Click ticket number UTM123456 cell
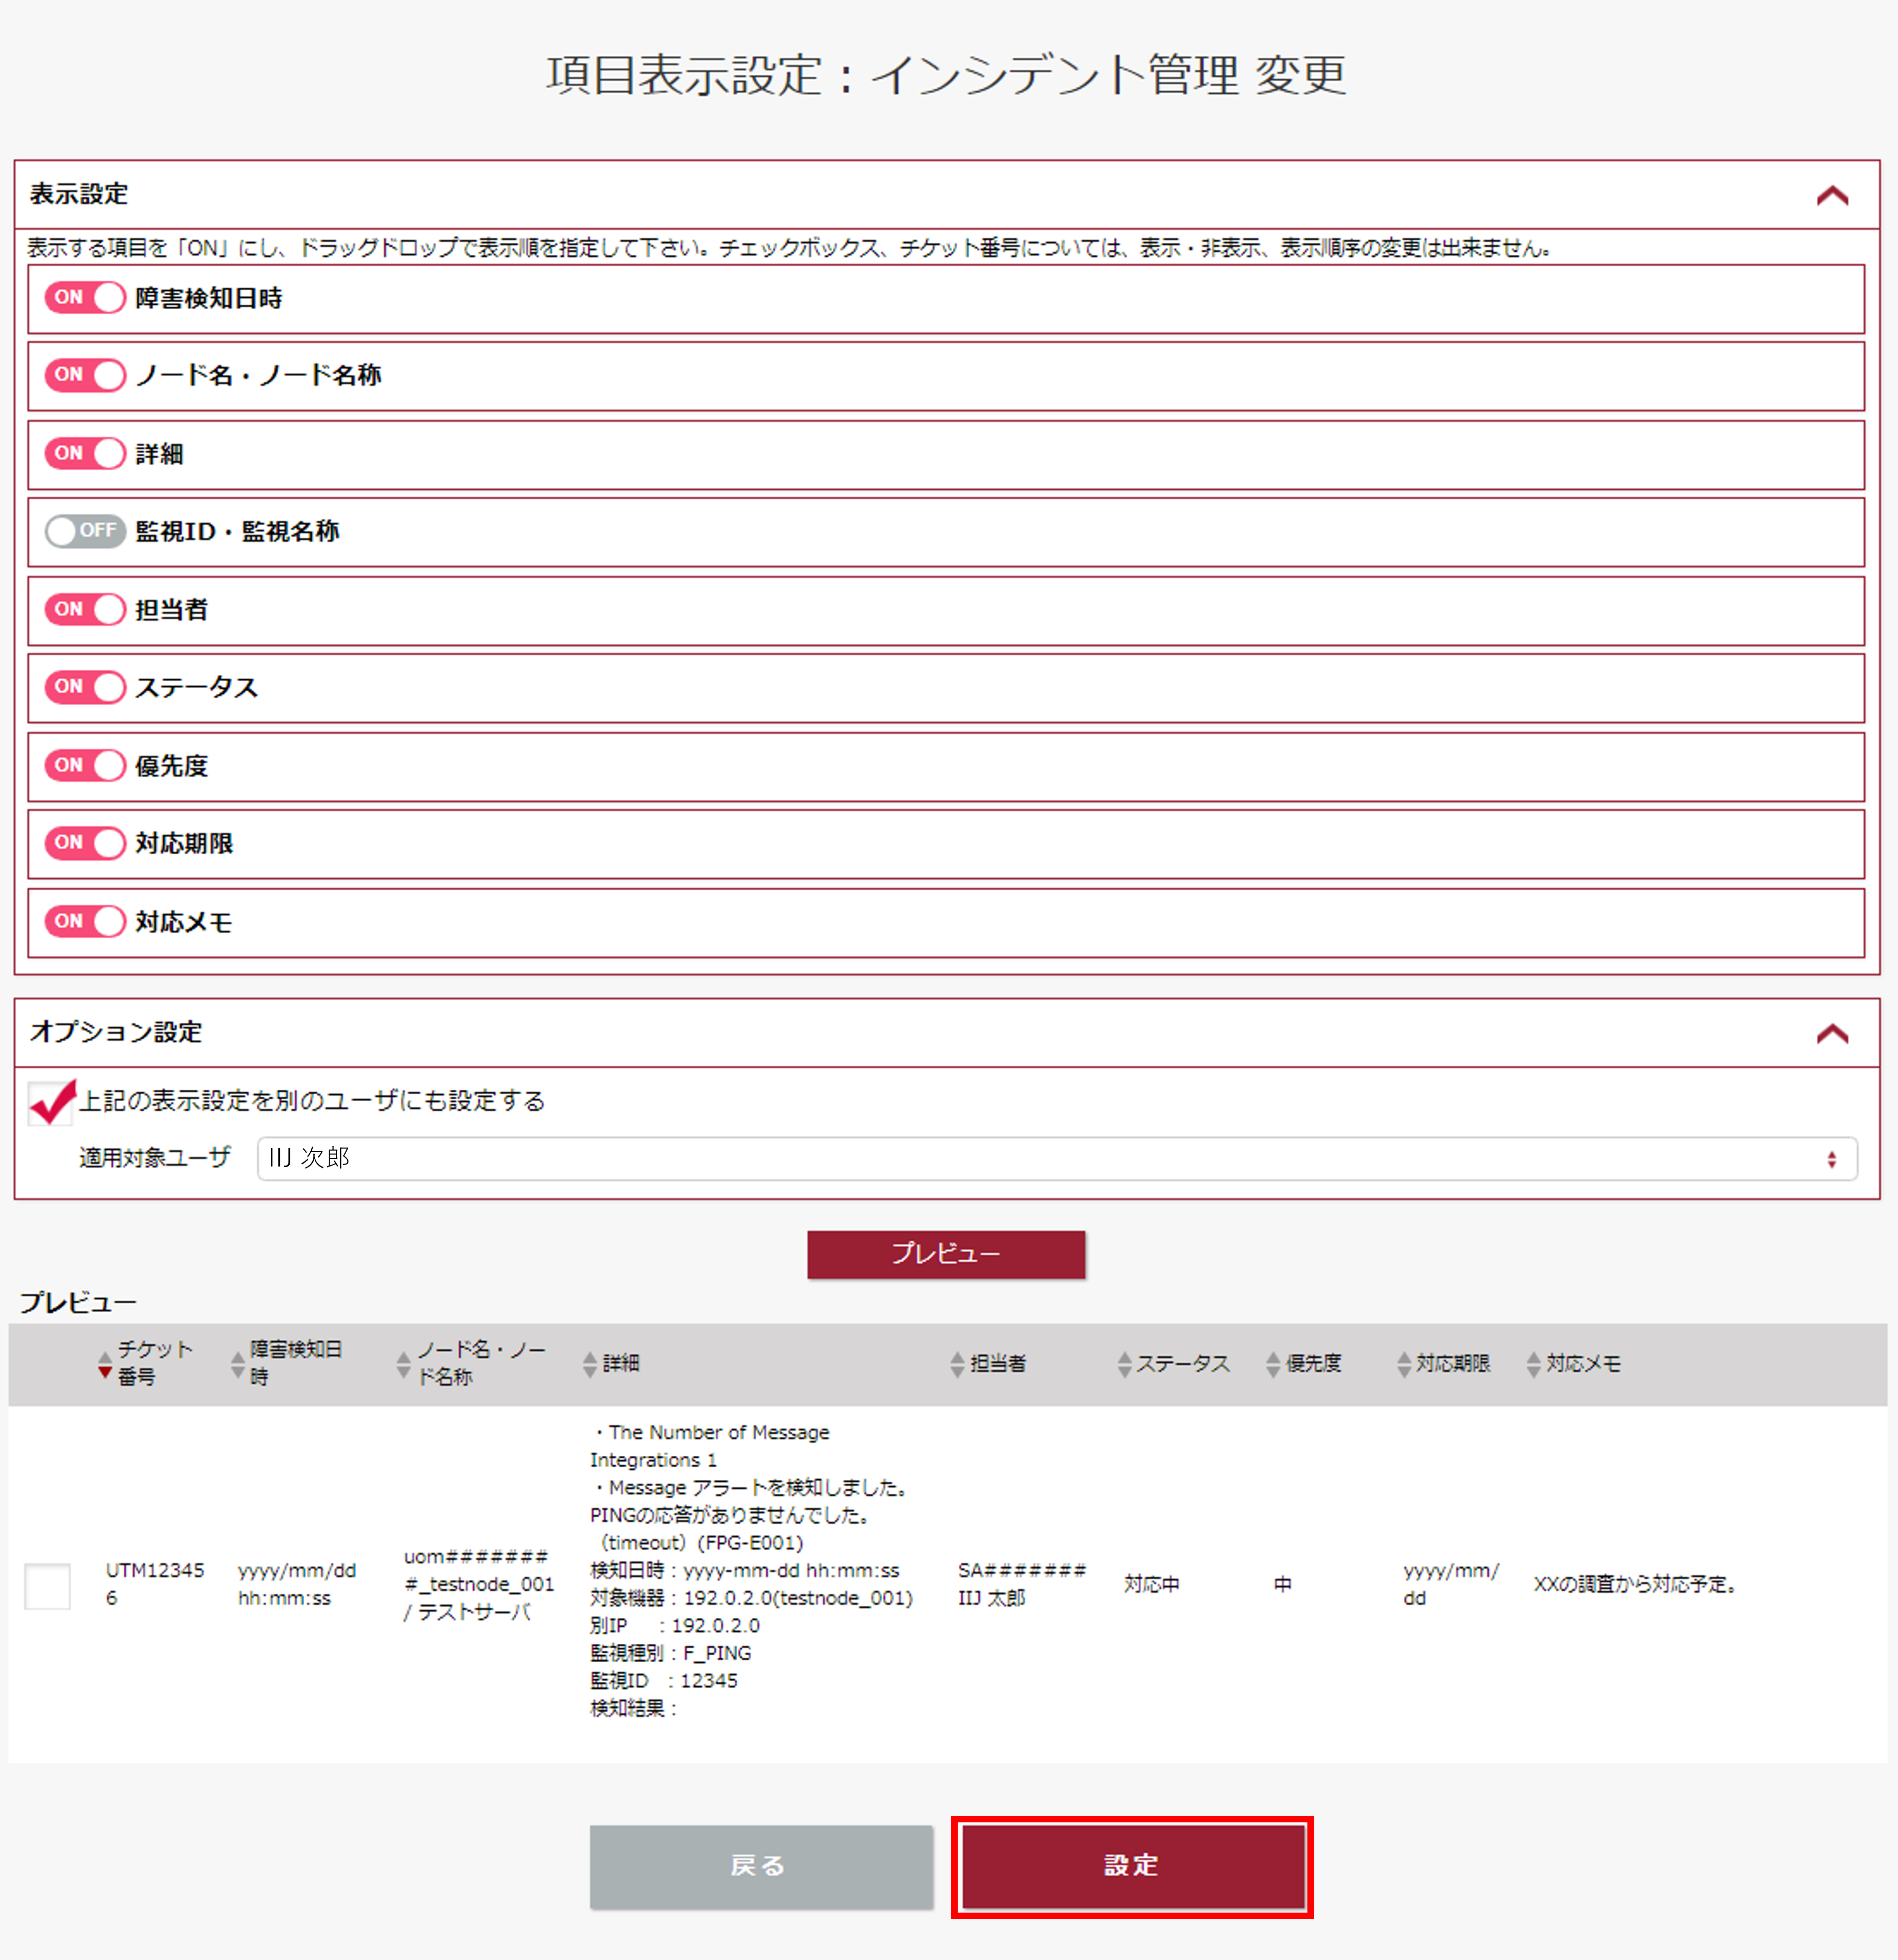 tap(155, 1585)
